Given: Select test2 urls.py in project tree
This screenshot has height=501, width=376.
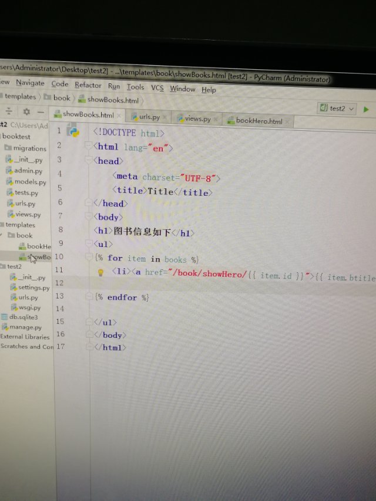Looking at the screenshot, I should (x=24, y=297).
